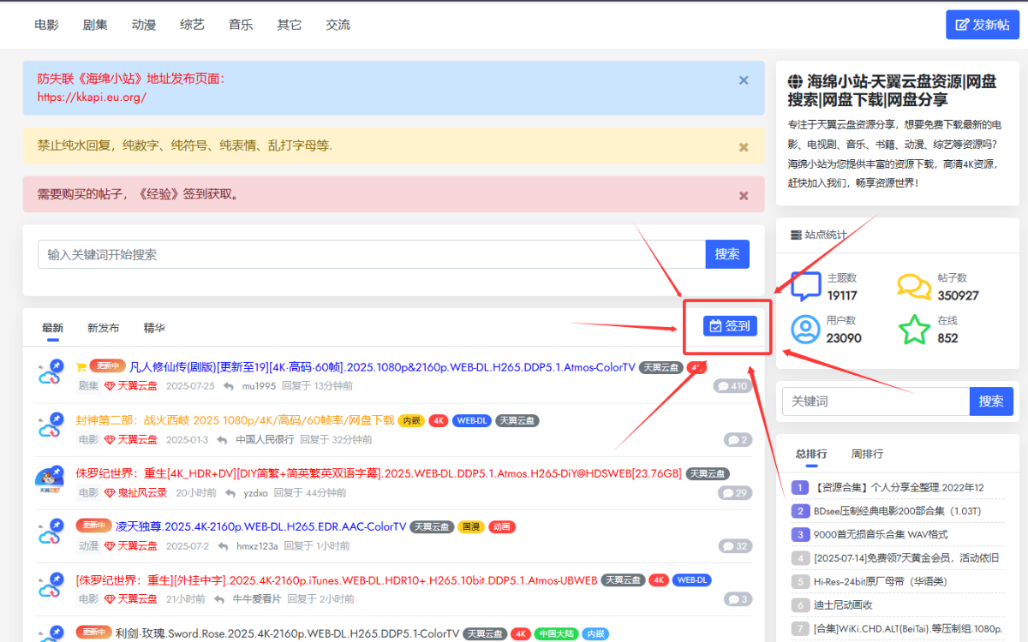1028x642 pixels.
Task: Dismiss the blue 防失联 notice
Action: coord(743,80)
